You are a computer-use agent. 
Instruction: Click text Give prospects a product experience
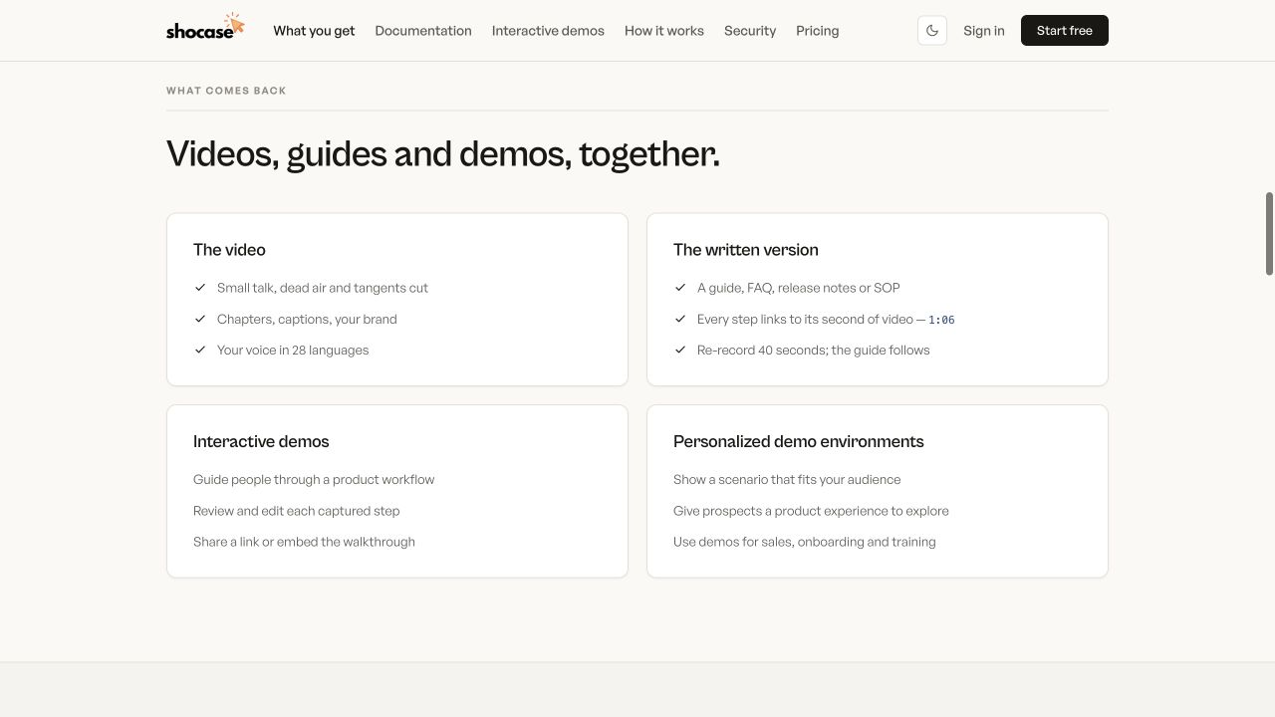point(811,511)
